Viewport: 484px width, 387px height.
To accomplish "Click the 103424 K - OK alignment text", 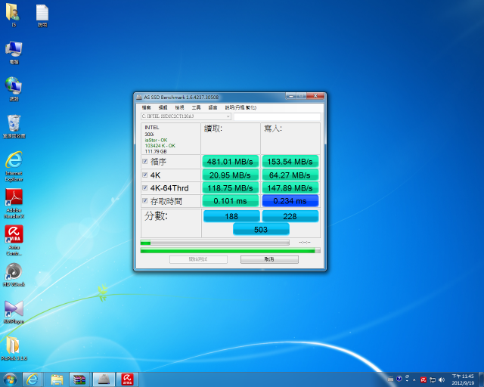I will click(x=160, y=146).
